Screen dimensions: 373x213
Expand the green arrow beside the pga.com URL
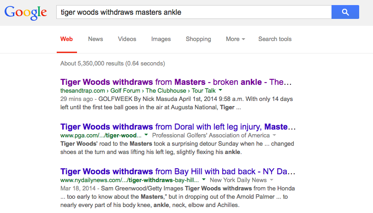tap(146, 135)
